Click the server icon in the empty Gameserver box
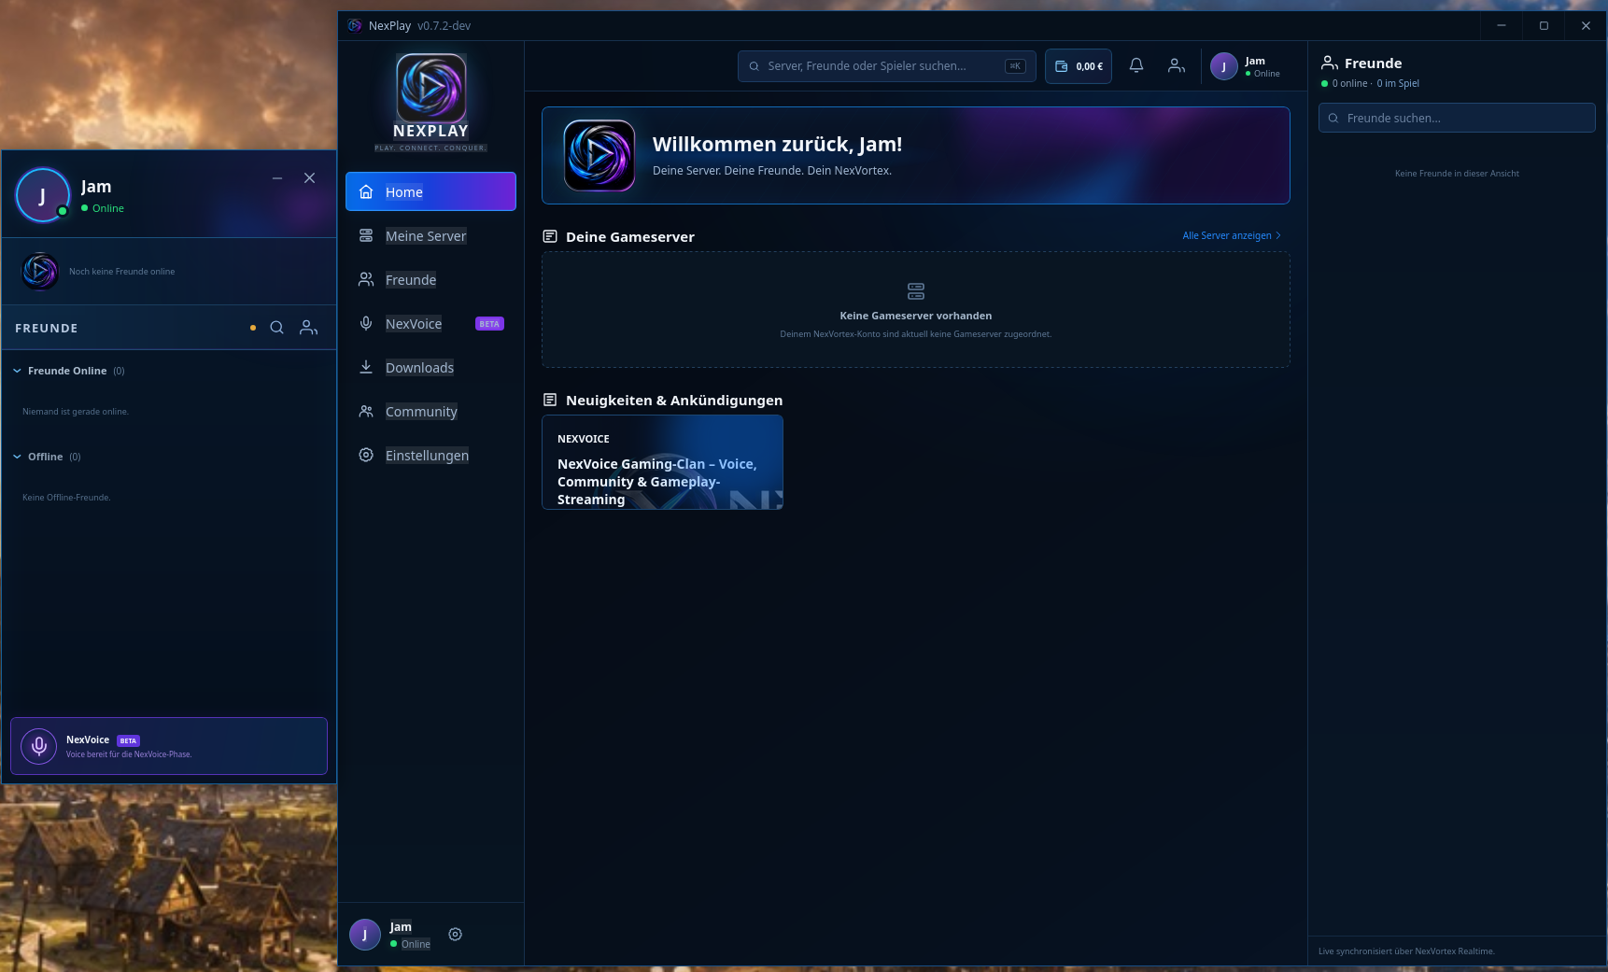The width and height of the screenshot is (1608, 972). coord(916,291)
